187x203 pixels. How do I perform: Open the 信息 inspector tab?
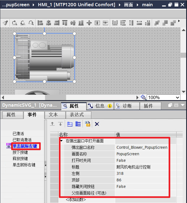click(x=100, y=106)
